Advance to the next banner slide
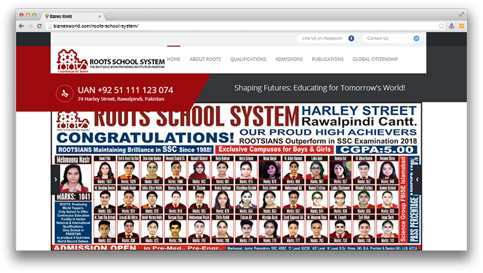This screenshot has width=483, height=273. pyautogui.click(x=417, y=181)
